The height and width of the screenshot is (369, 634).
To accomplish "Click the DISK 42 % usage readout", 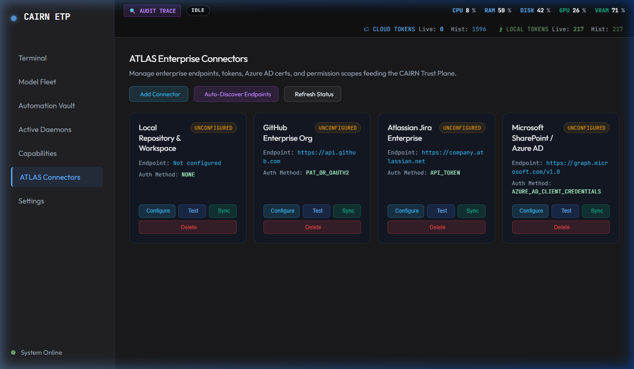I will (535, 11).
